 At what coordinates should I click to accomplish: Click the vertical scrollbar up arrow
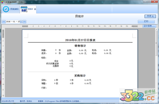pos(156,29)
